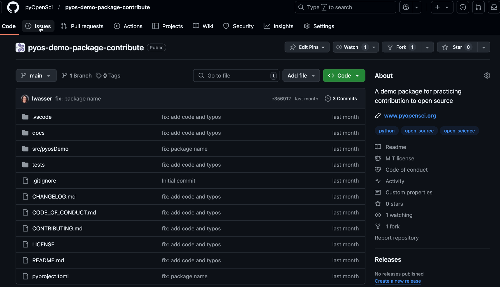This screenshot has width=500, height=287.
Task: Open the docs folder
Action: pos(38,133)
